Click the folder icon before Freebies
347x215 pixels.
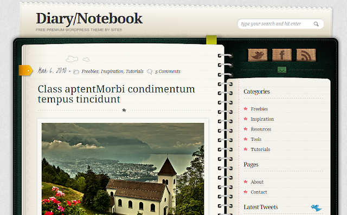click(76, 71)
